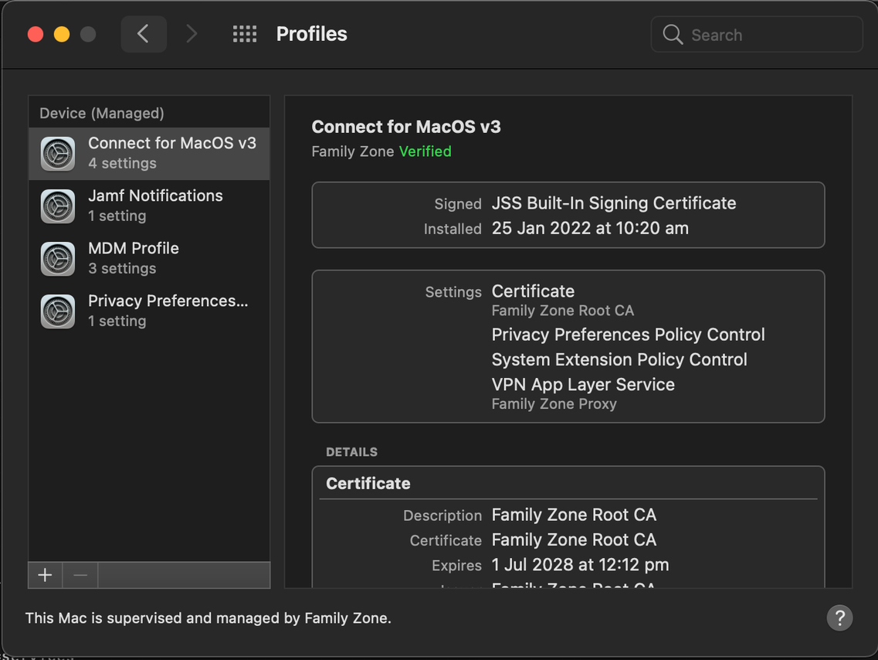Click '3 settings' under MDM Profile

coord(122,269)
